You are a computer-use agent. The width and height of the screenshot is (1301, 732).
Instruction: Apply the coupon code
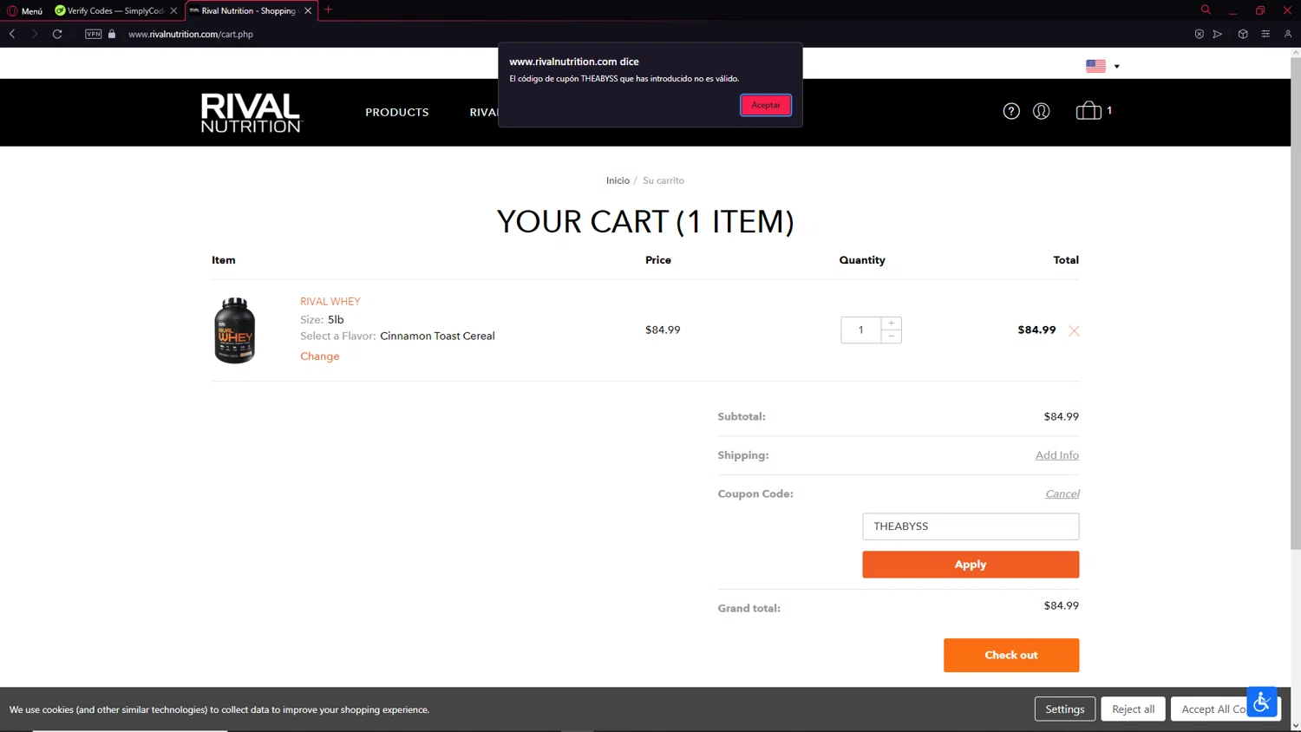tap(971, 565)
